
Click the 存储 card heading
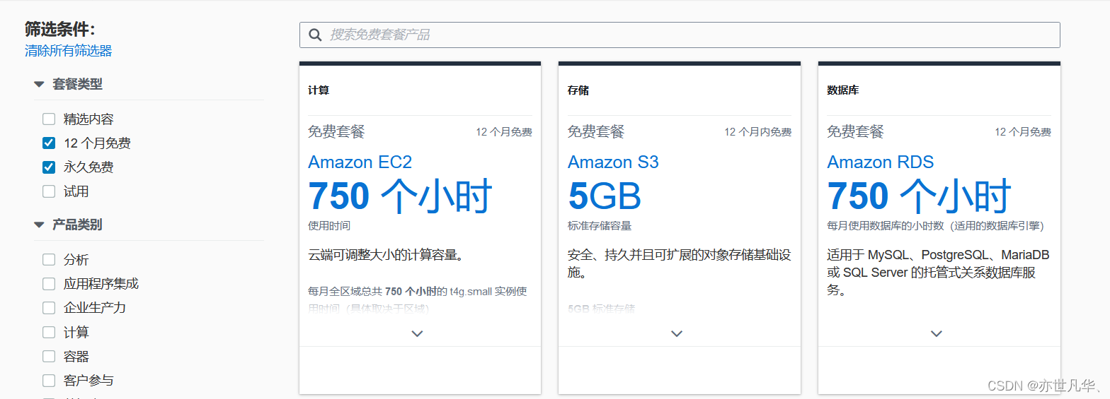coord(578,90)
